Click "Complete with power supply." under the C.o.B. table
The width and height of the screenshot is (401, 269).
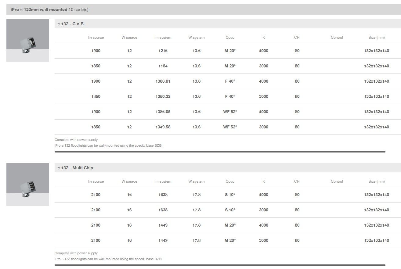pos(76,140)
